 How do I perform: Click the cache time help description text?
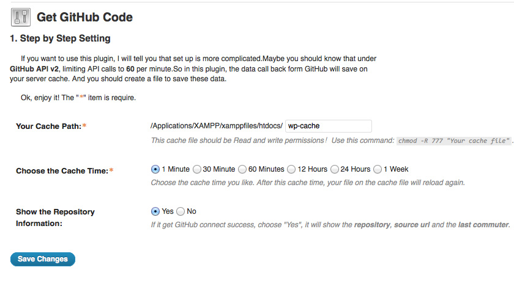pyautogui.click(x=307, y=183)
